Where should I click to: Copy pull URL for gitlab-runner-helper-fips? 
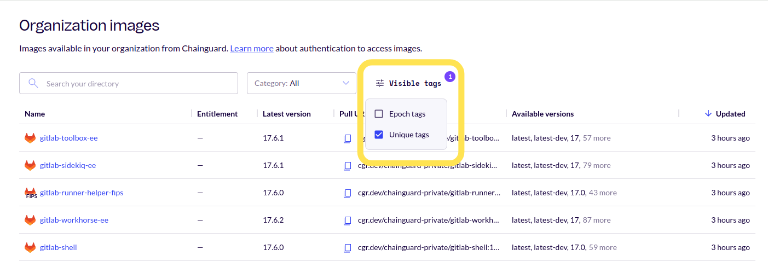coord(347,193)
